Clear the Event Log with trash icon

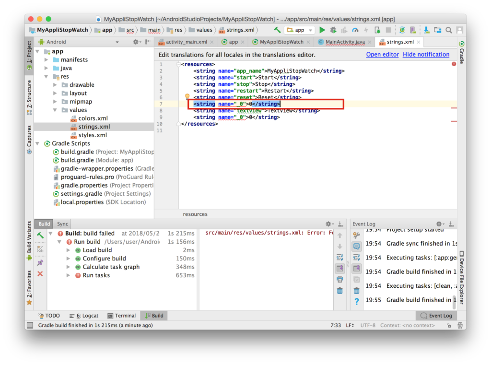coord(356,291)
